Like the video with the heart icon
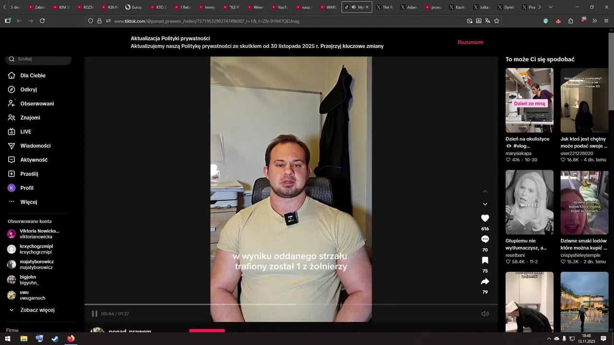 (x=485, y=218)
